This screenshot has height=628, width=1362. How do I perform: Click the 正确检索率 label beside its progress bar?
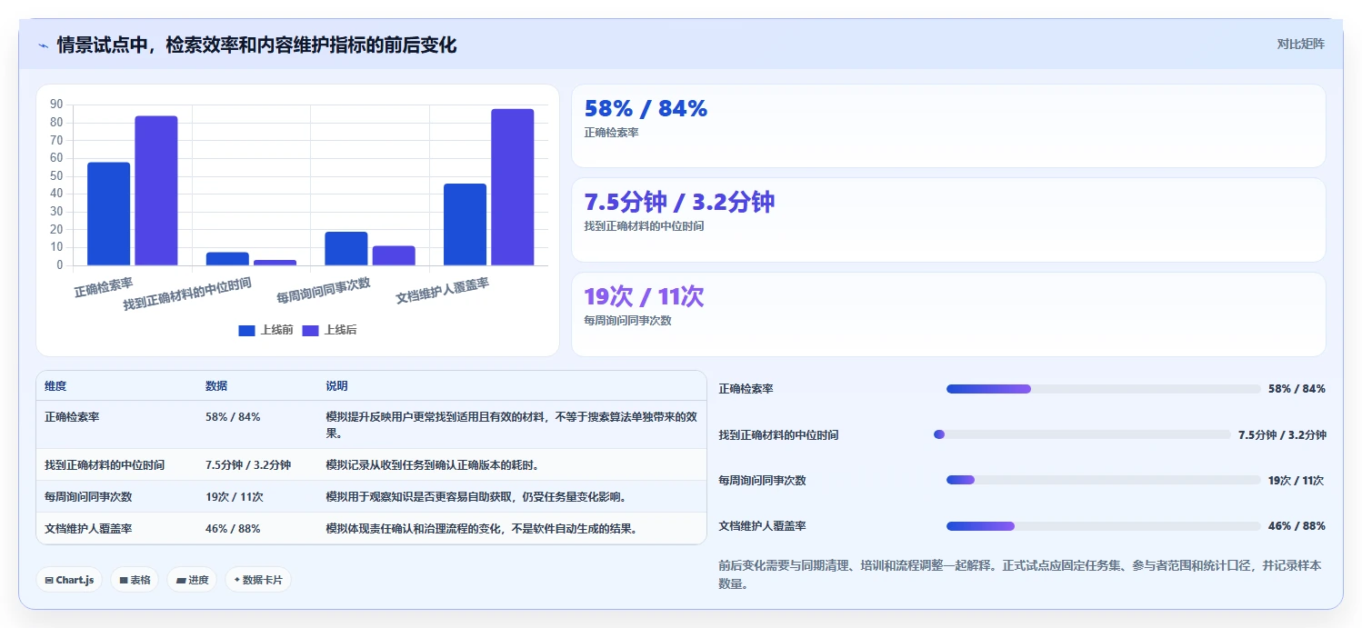(746, 389)
